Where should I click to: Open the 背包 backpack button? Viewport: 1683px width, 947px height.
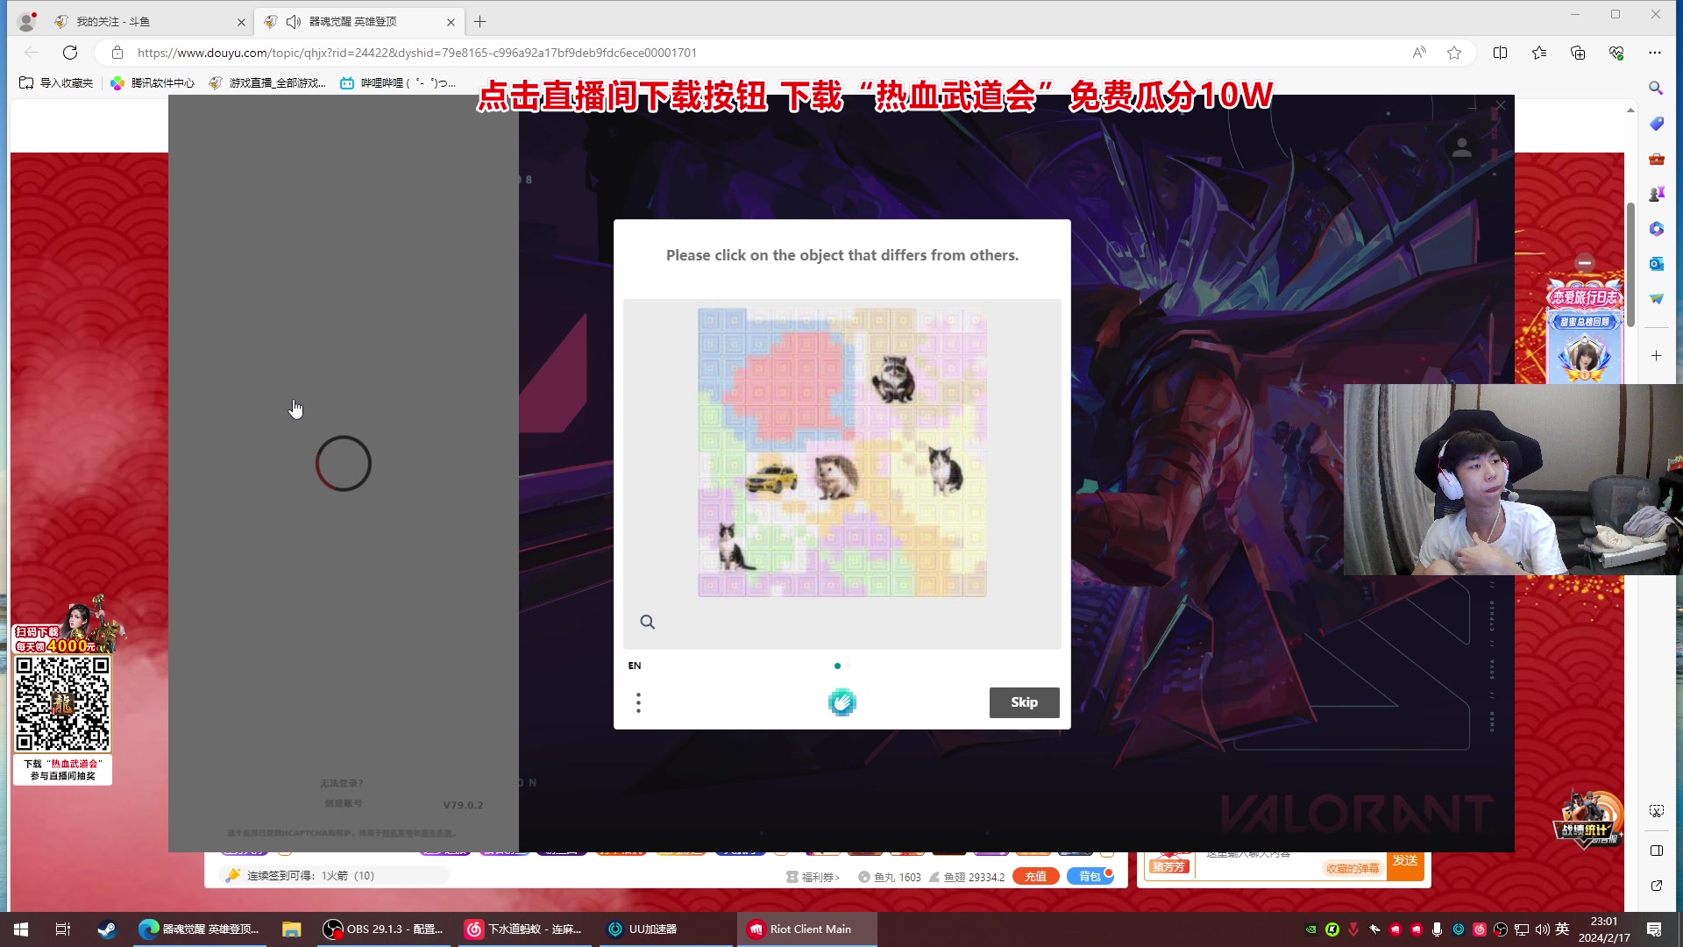point(1090,876)
